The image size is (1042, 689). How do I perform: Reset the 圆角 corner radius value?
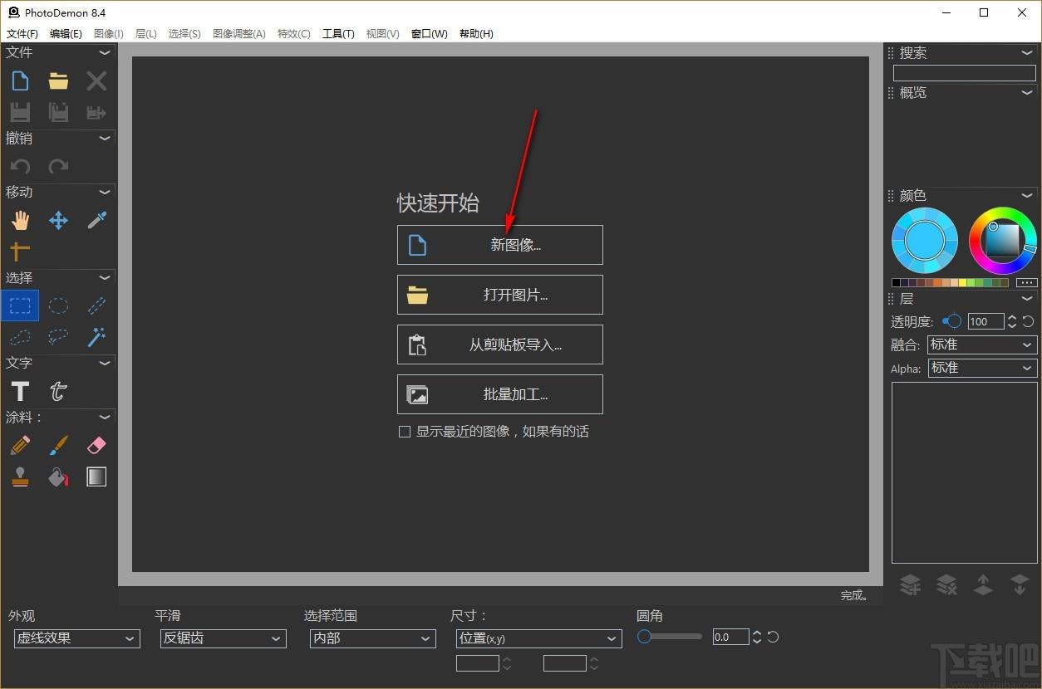click(773, 638)
